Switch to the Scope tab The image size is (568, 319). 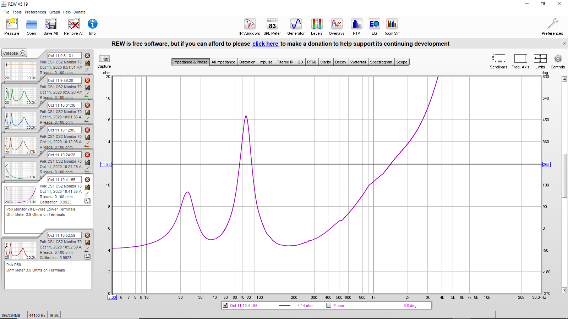click(x=402, y=62)
